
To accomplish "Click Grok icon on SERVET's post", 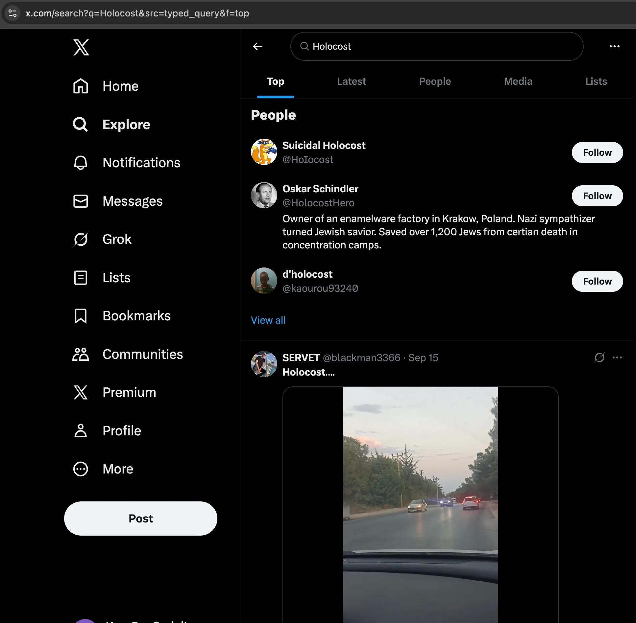I will (599, 358).
